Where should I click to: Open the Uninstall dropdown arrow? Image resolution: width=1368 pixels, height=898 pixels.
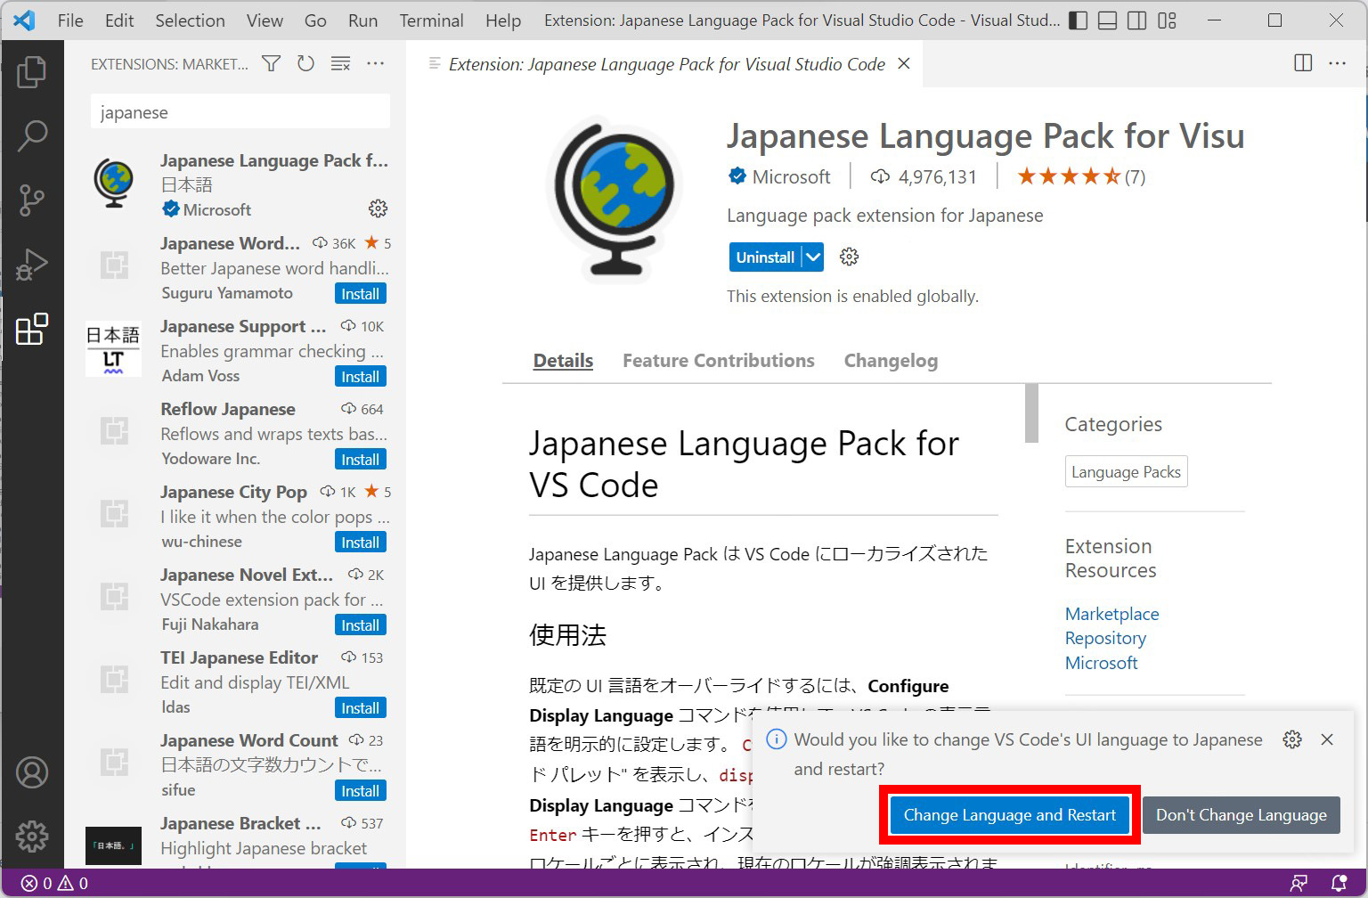(x=812, y=257)
